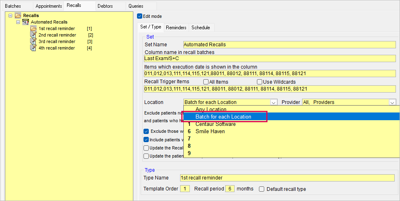Open the Provider dropdown arrow

[x=392, y=102]
